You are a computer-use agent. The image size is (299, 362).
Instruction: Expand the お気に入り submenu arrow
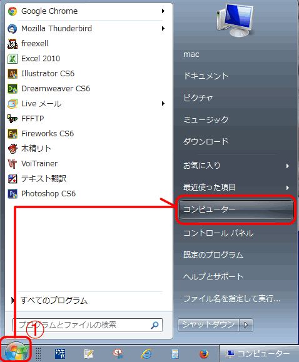(288, 166)
